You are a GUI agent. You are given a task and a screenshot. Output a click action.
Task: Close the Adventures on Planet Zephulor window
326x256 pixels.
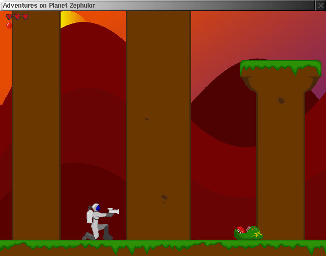point(320,6)
